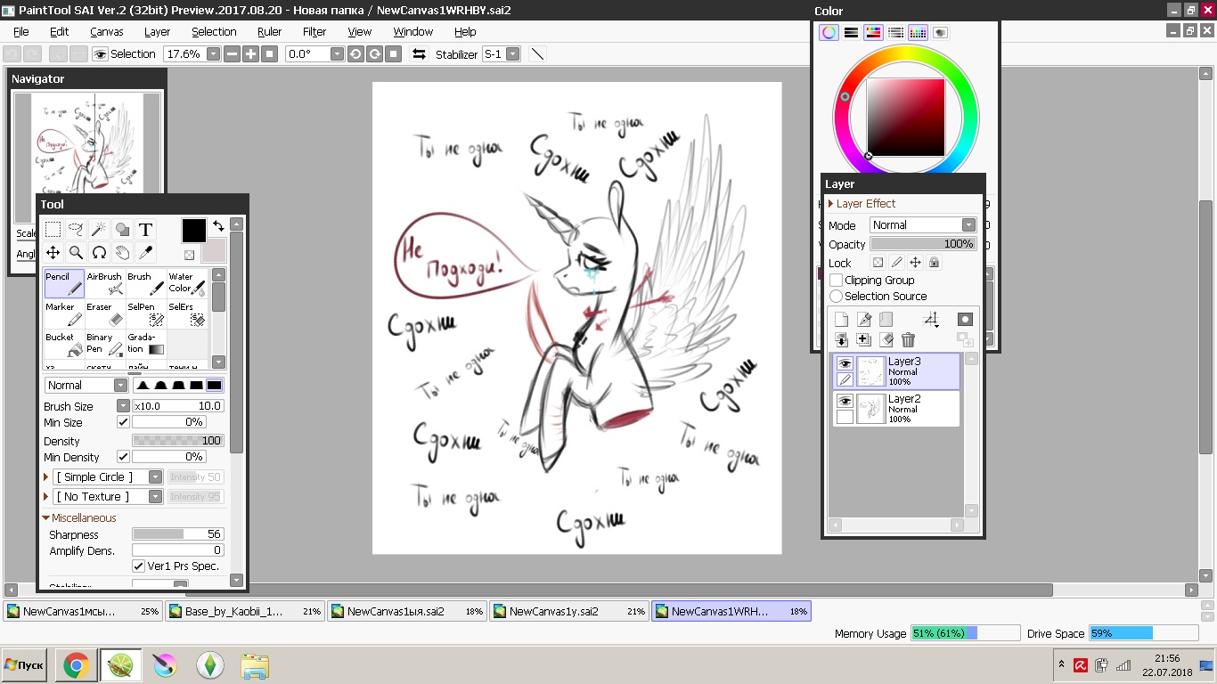Flip canvas view horizontally
This screenshot has height=684, width=1217.
419,54
